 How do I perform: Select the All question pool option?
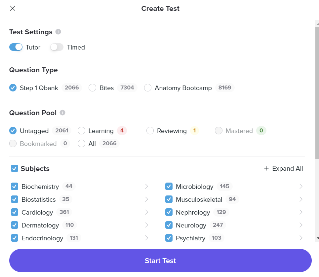(81, 144)
